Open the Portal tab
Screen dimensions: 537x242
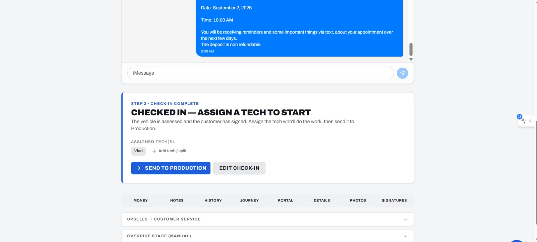point(286,200)
